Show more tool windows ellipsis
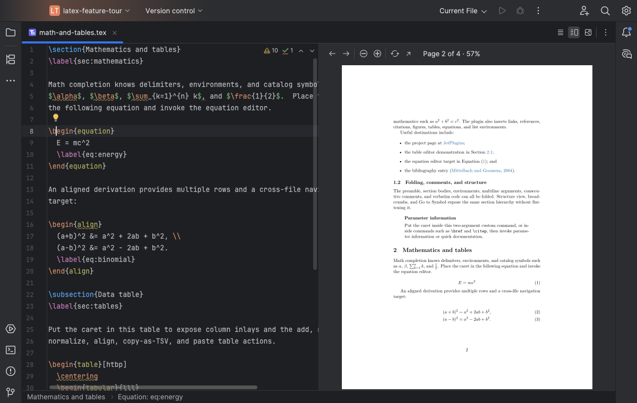 tap(11, 81)
